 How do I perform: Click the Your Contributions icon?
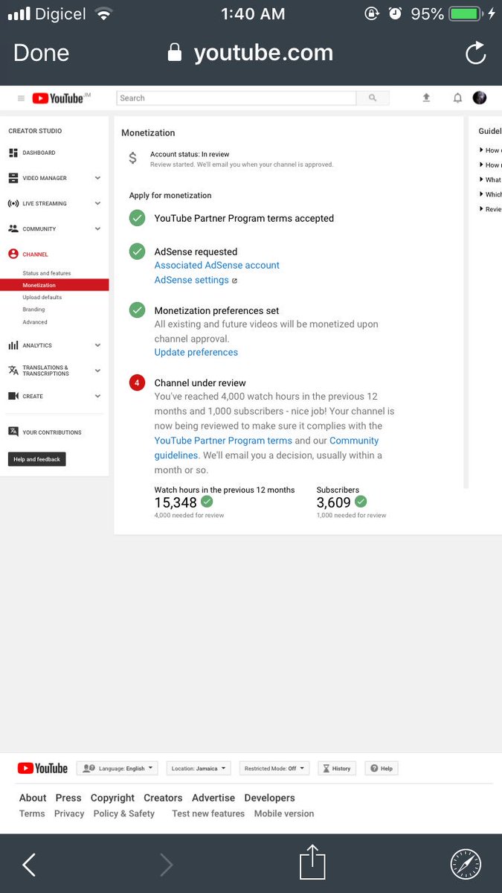pyautogui.click(x=13, y=432)
